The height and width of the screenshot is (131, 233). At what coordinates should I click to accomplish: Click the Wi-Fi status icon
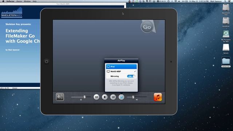[x=175, y=1]
